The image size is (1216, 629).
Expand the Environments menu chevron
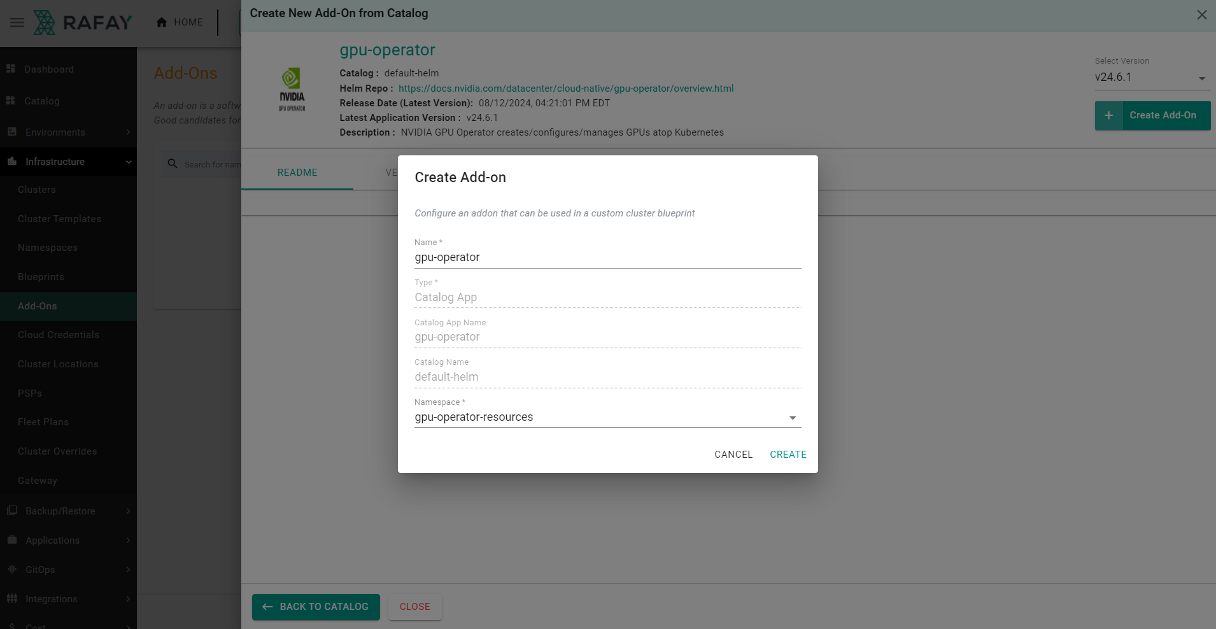click(x=128, y=132)
